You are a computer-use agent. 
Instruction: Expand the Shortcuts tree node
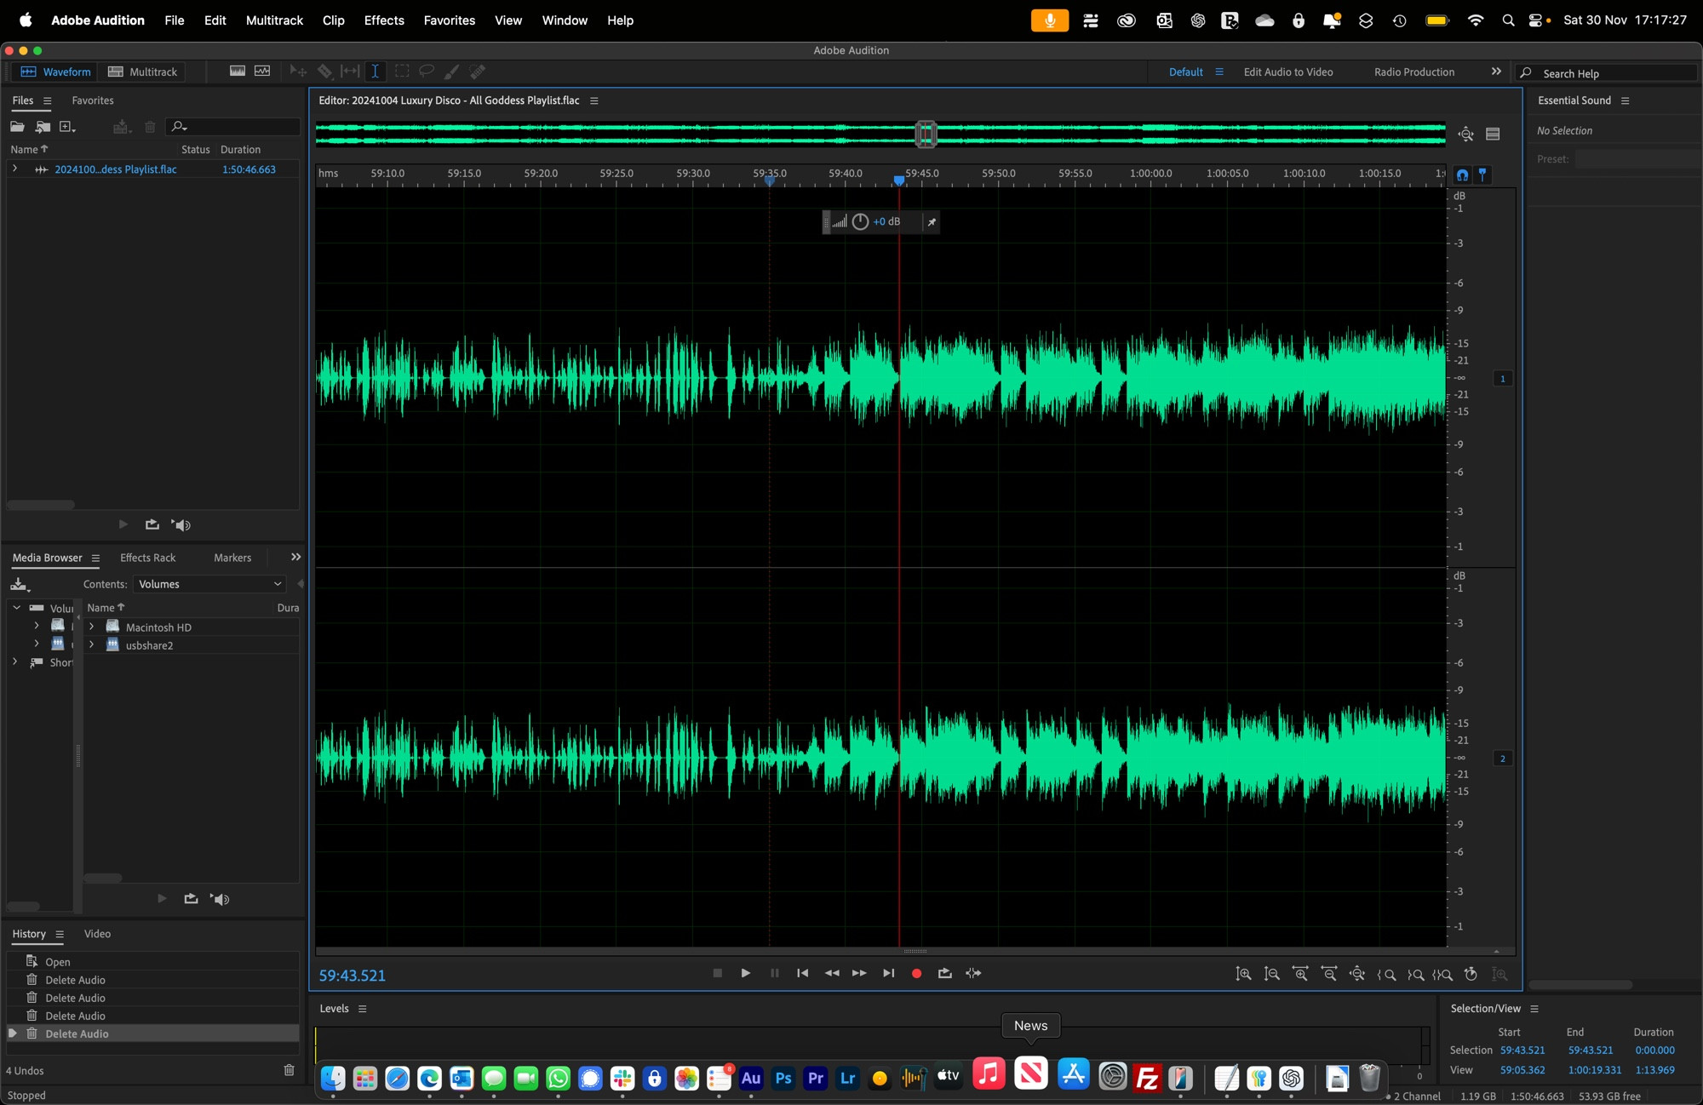pyautogui.click(x=14, y=661)
